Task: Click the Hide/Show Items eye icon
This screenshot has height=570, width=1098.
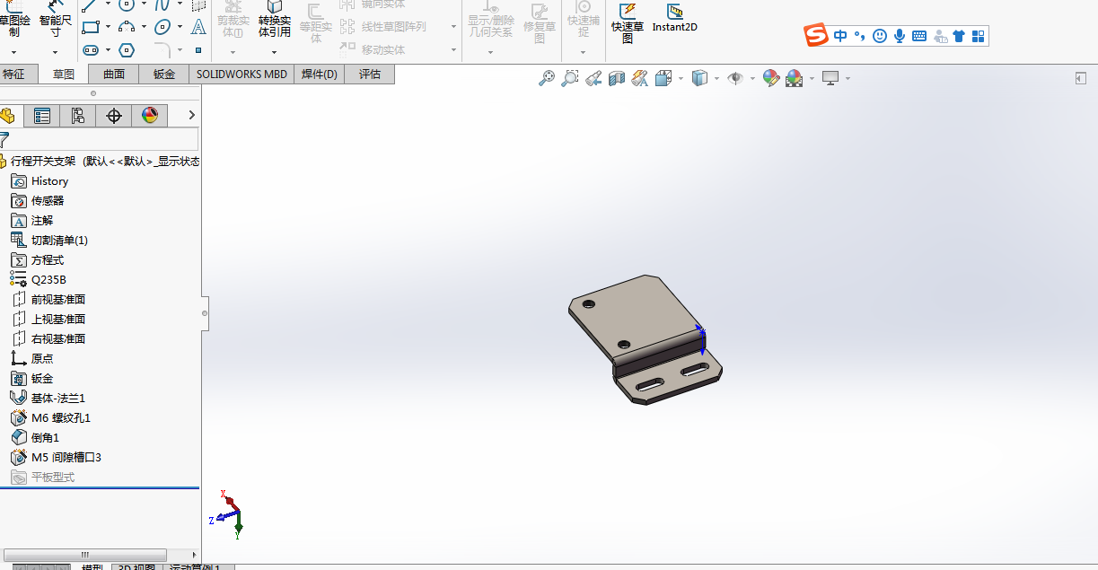Action: click(x=735, y=79)
